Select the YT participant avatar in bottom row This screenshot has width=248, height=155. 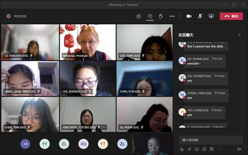pos(103,144)
